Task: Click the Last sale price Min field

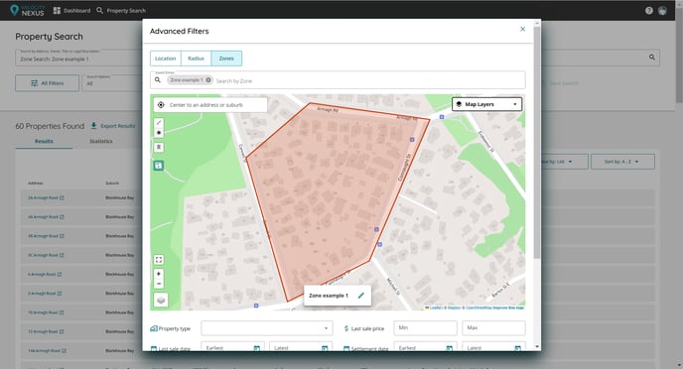Action: coord(425,327)
